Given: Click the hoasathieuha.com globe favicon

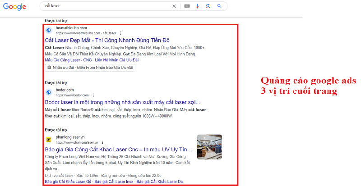Looking at the screenshot, I should point(49,30).
